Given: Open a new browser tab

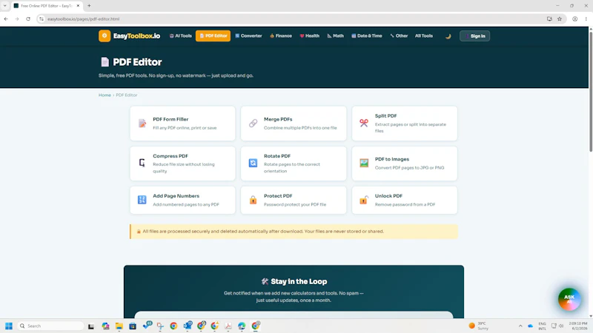Looking at the screenshot, I should click(x=89, y=6).
